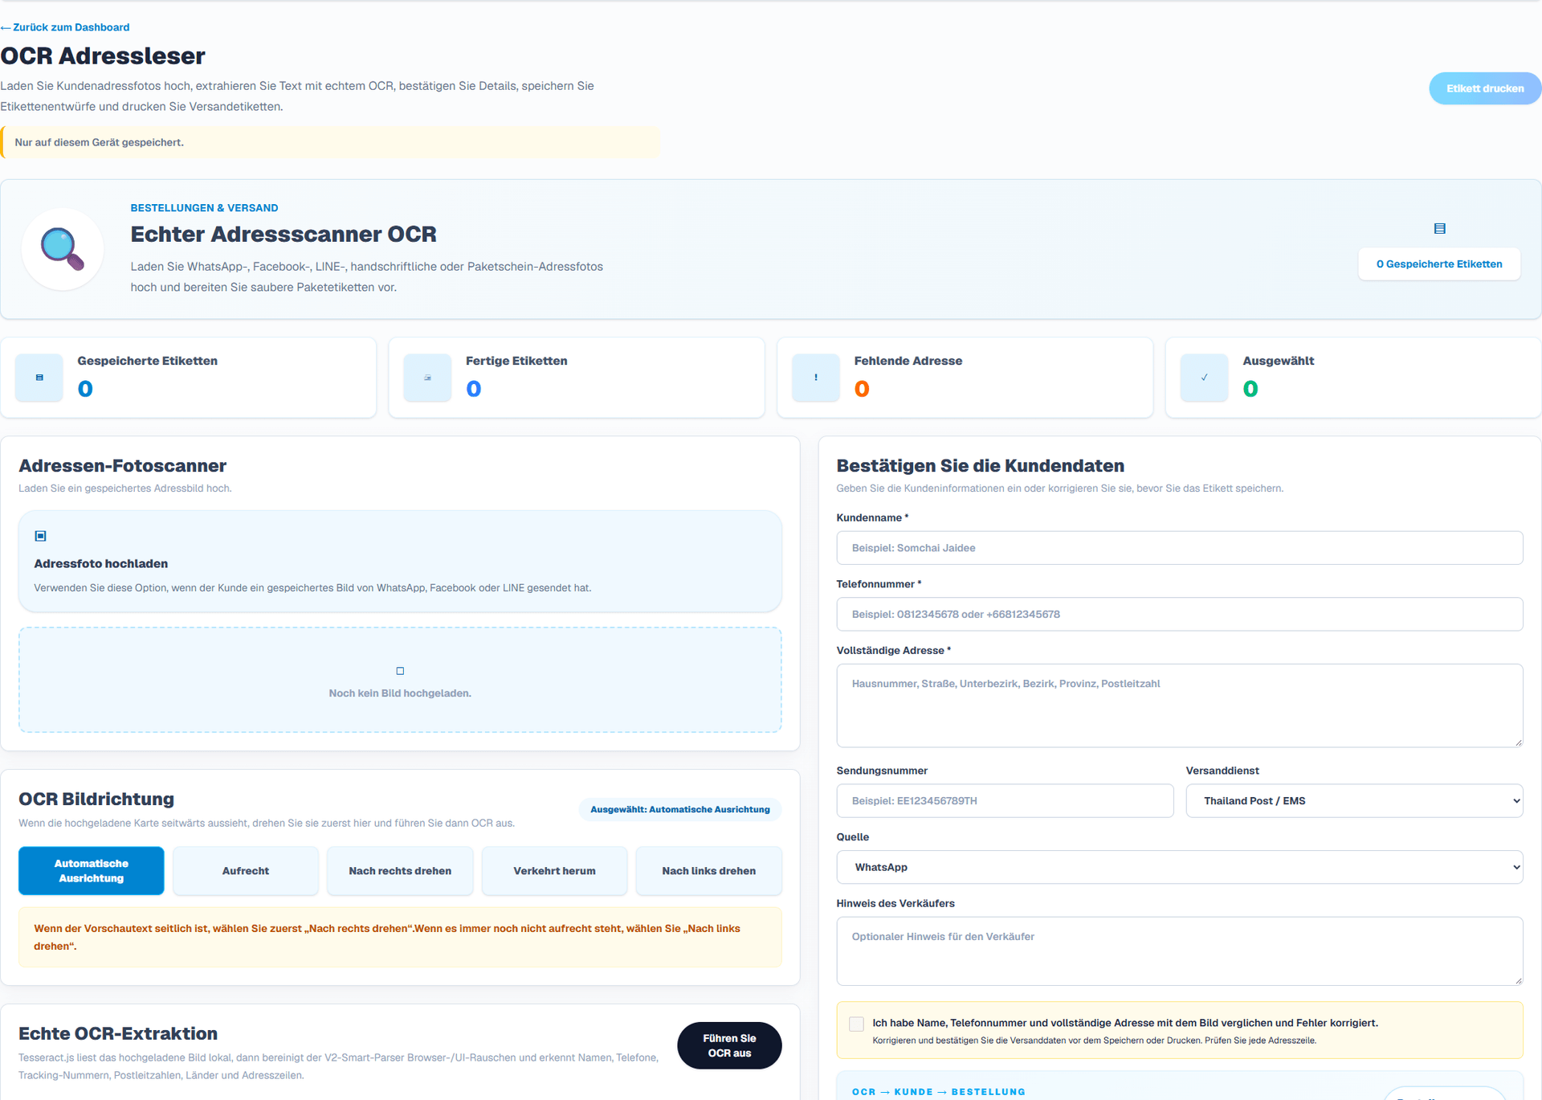Tick the address verification confirmation checkbox
The image size is (1542, 1100).
(856, 1024)
